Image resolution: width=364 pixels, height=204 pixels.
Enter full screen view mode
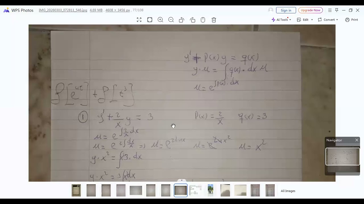click(x=139, y=20)
